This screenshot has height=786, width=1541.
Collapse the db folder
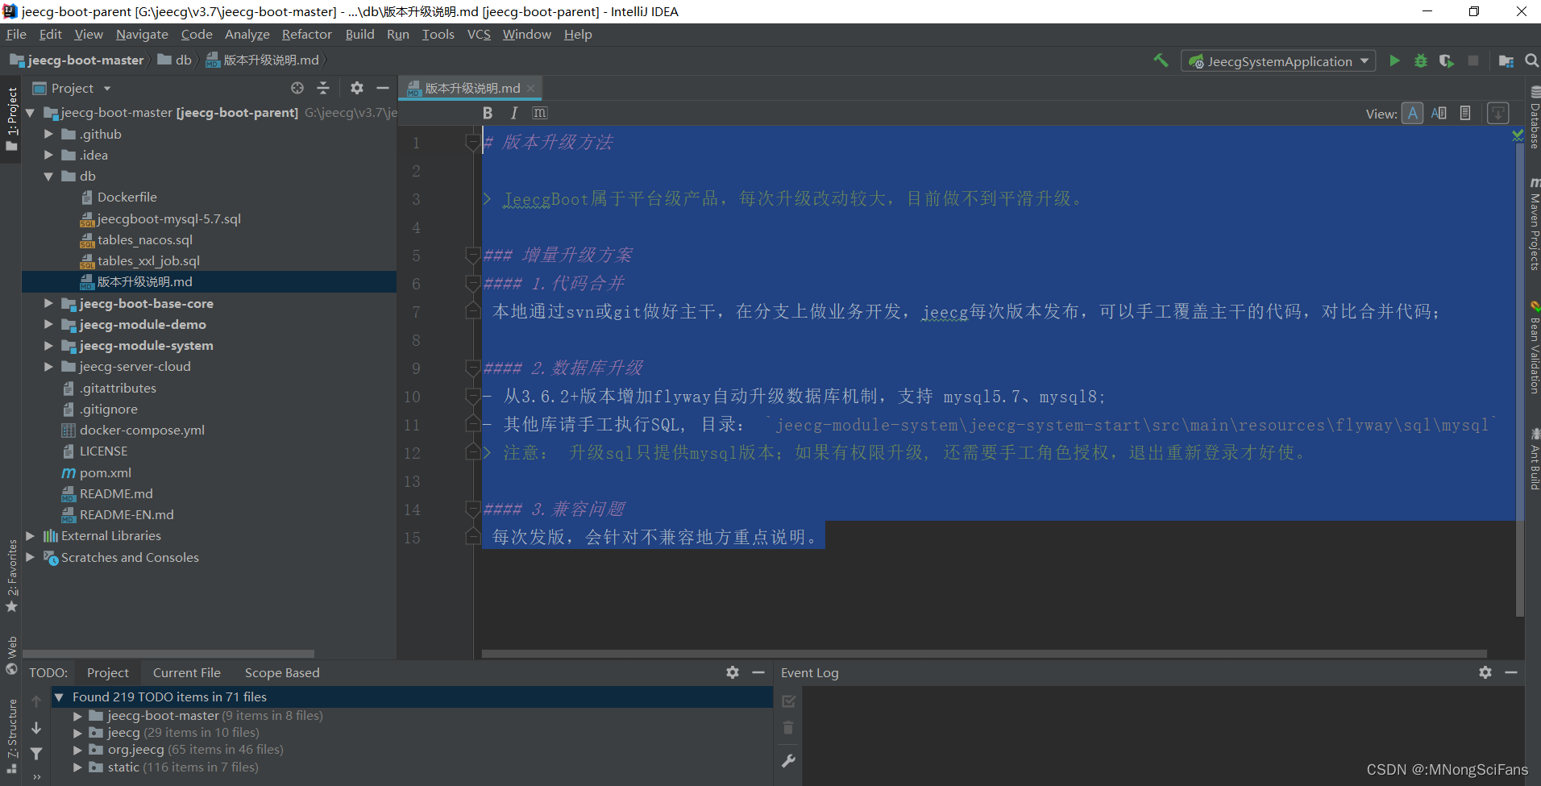[48, 176]
